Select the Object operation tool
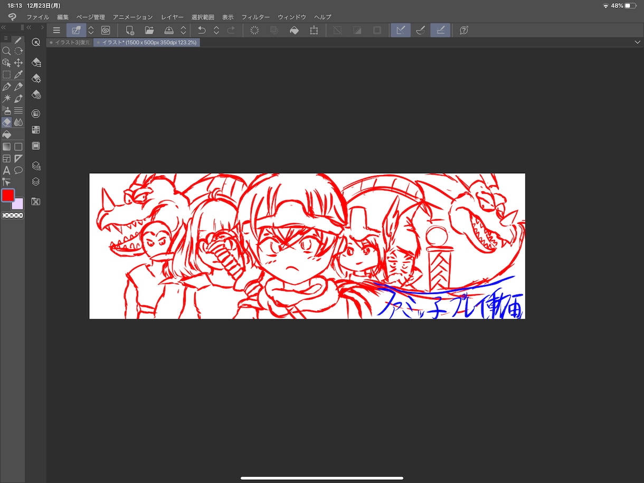 6,63
